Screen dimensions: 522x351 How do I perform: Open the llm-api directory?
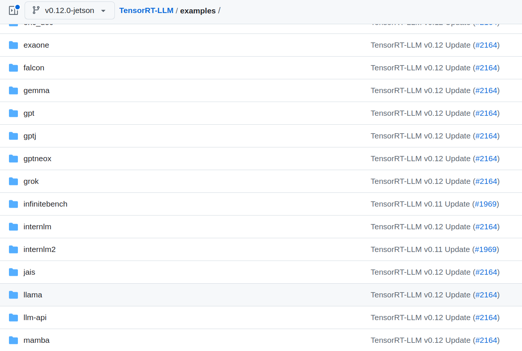tap(35, 318)
